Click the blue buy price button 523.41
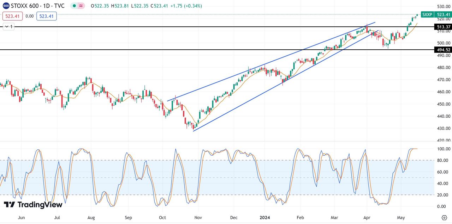Image resolution: width=452 pixels, height=224 pixels. pyautogui.click(x=46, y=16)
